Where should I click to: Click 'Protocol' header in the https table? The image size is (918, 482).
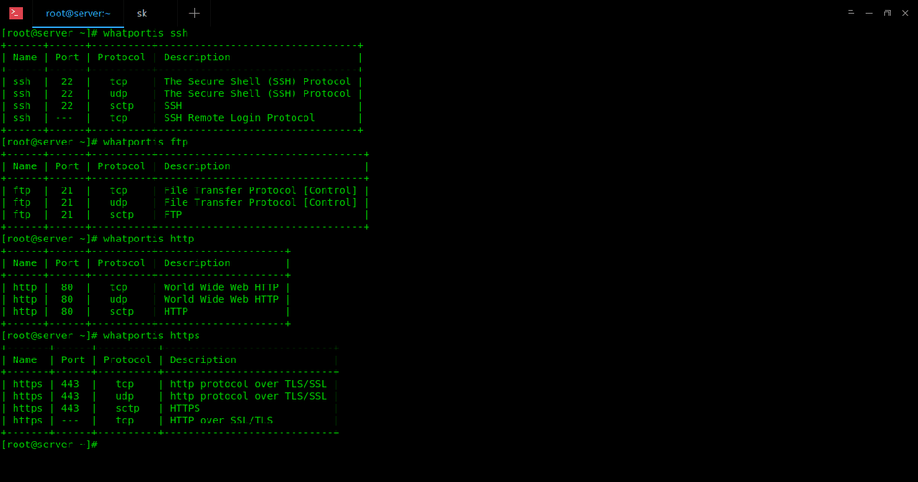click(128, 360)
